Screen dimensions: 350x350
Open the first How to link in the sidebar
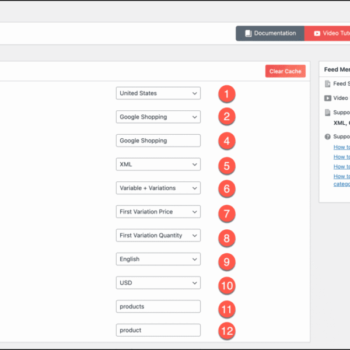(342, 147)
